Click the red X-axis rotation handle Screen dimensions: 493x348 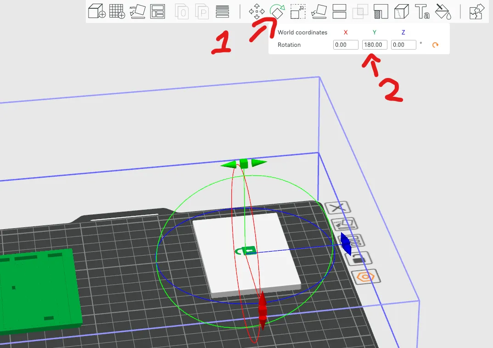coord(263,310)
